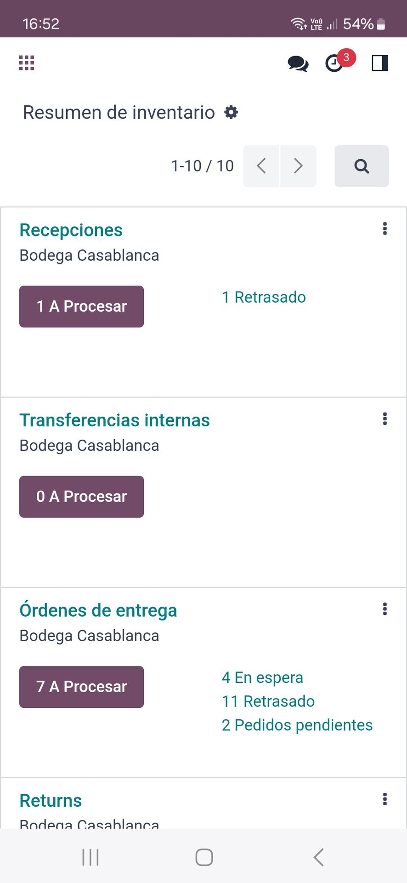Viewport: 407px width, 883px height.
Task: Open the 4 En espera link
Action: 262,677
